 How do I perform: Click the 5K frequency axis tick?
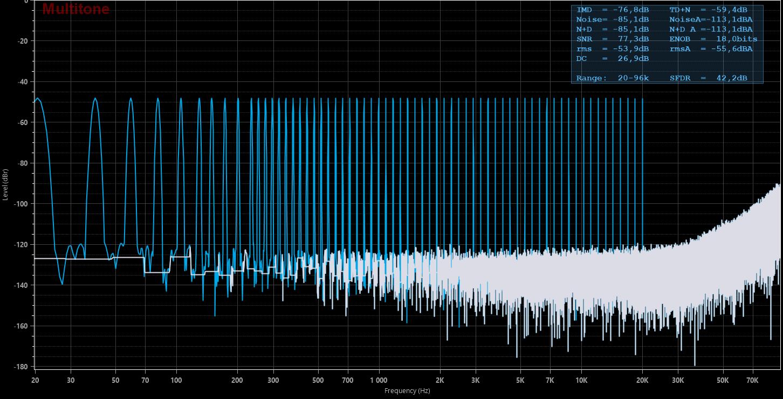pyautogui.click(x=520, y=380)
